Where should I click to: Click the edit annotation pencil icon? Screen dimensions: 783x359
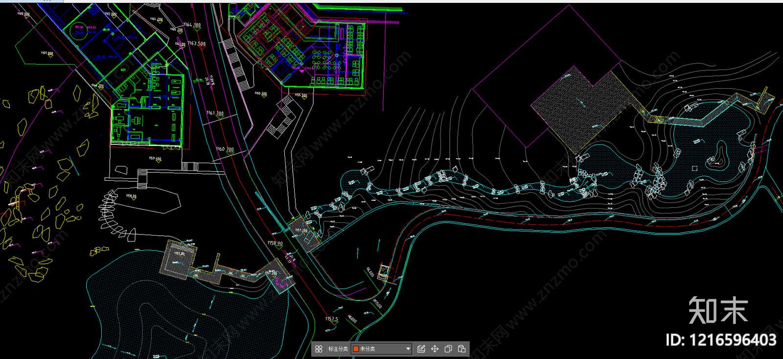(x=421, y=349)
